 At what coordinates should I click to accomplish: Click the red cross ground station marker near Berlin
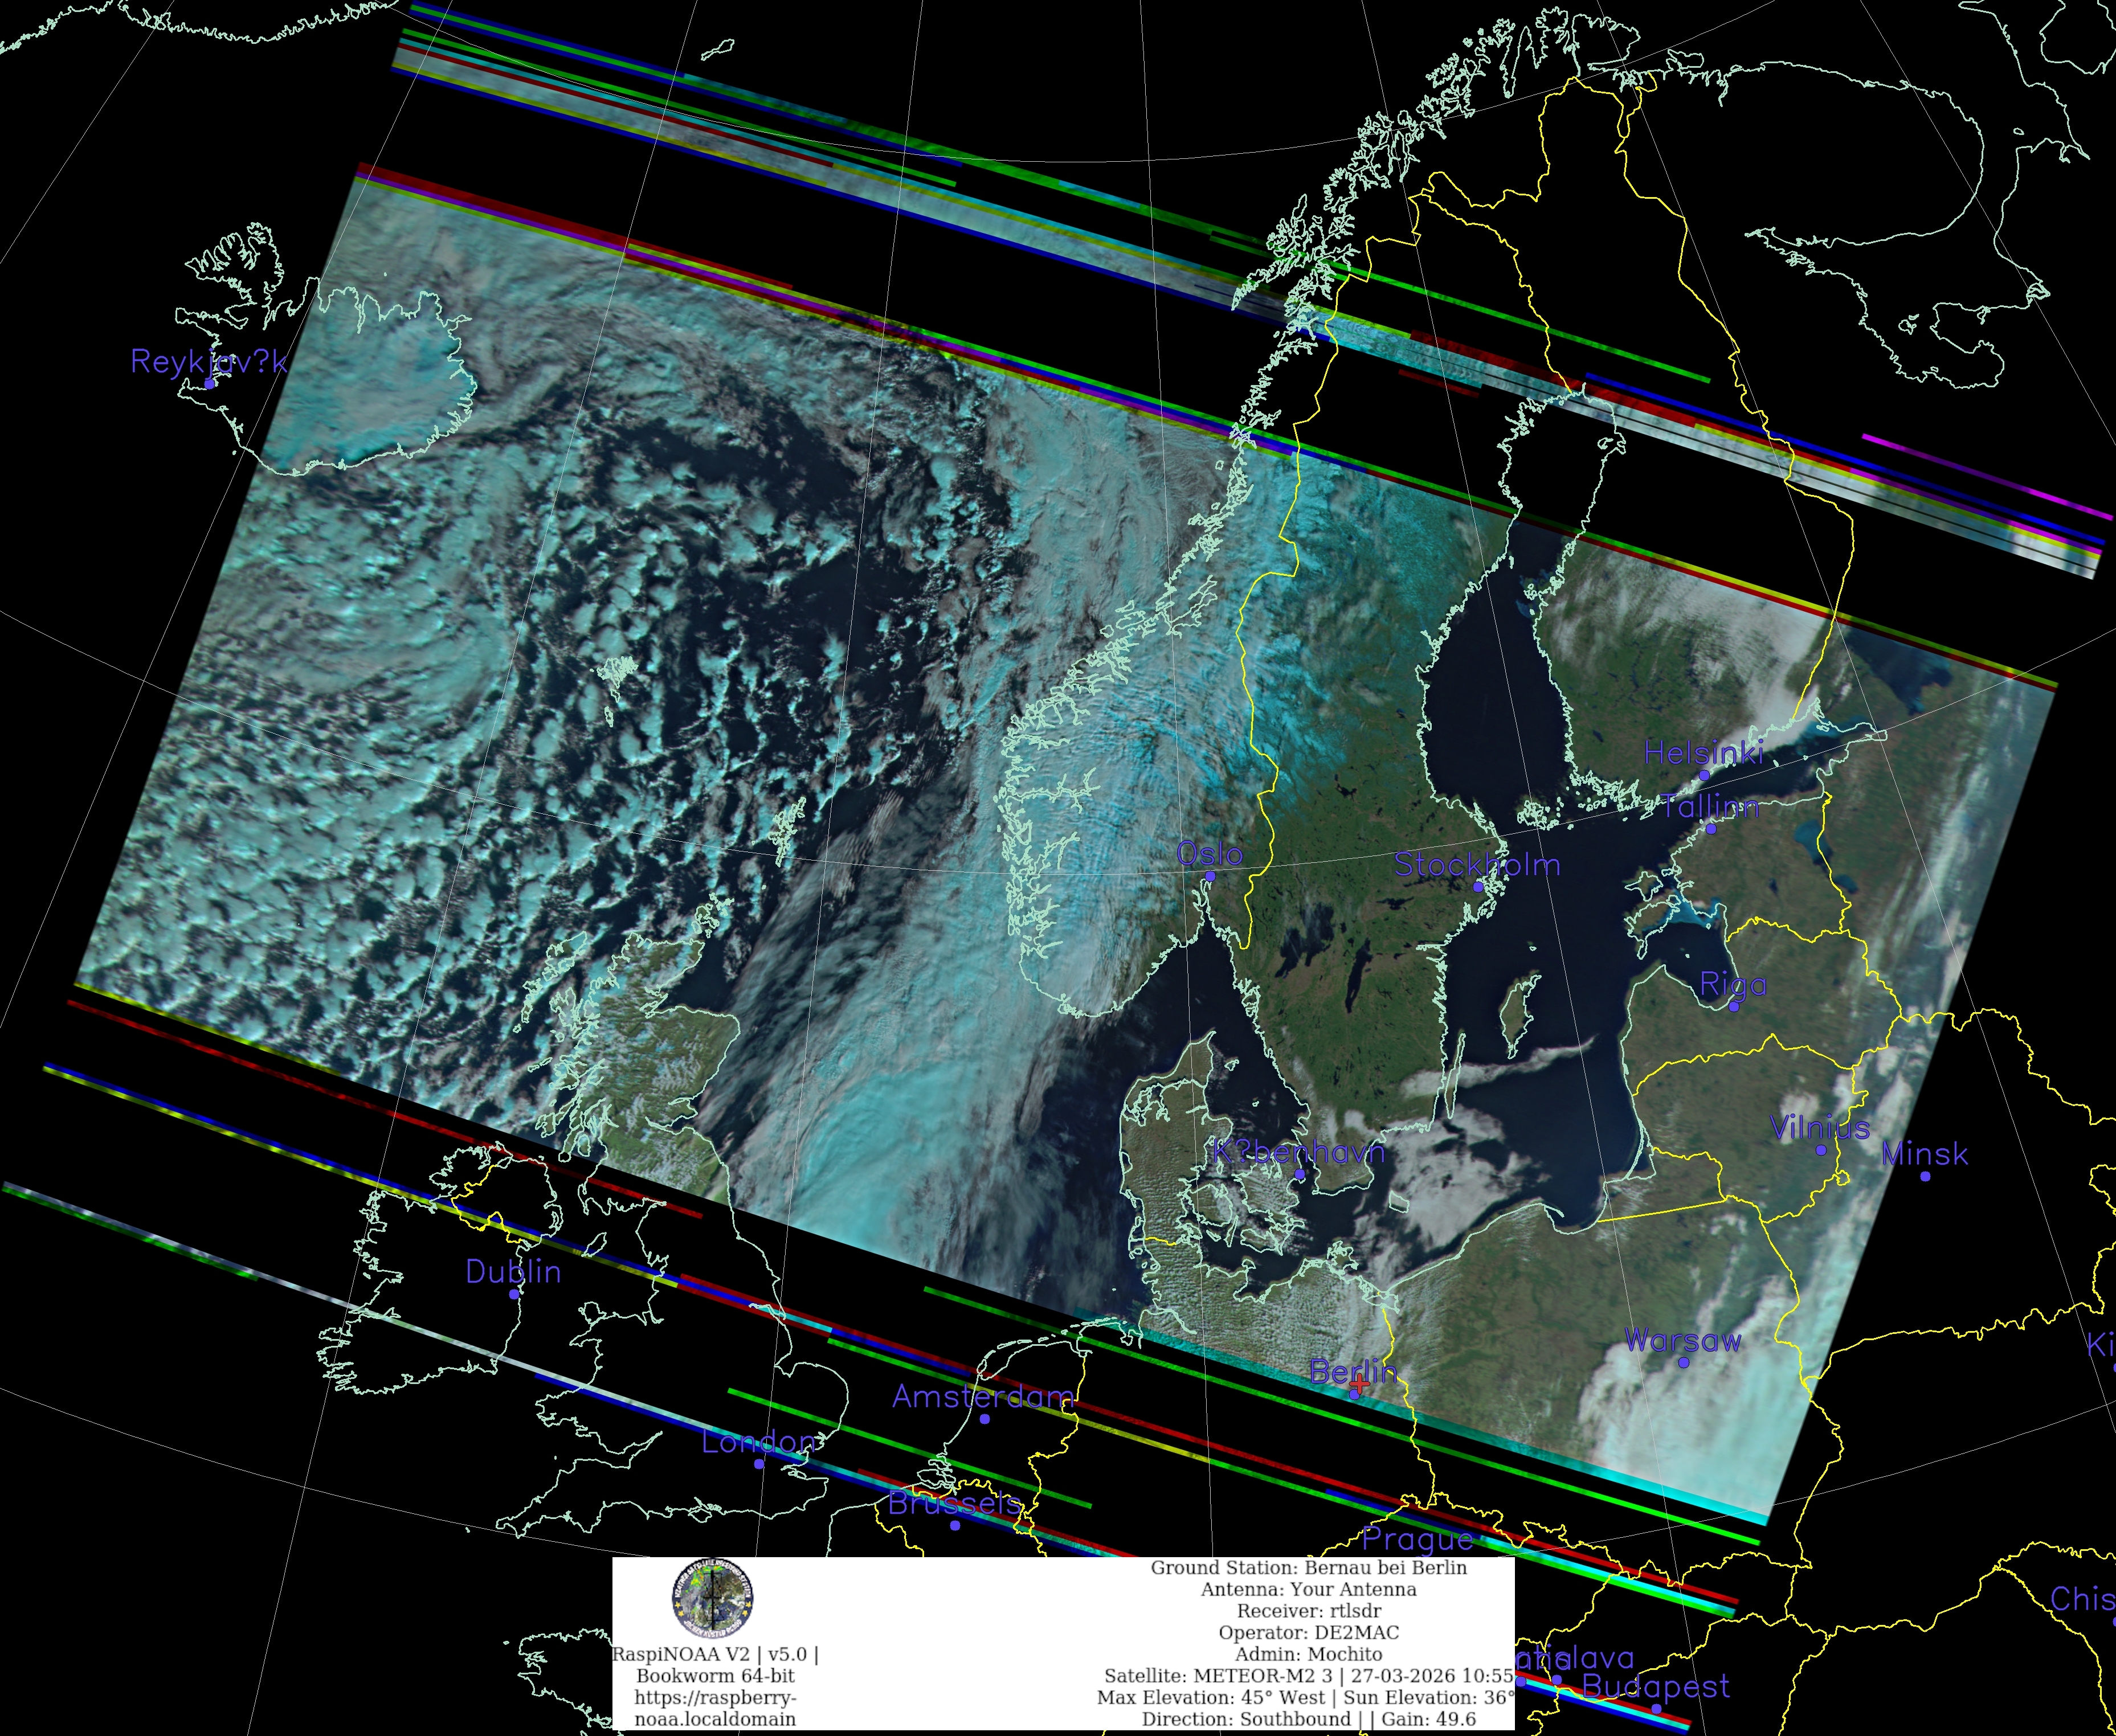click(x=1359, y=1383)
